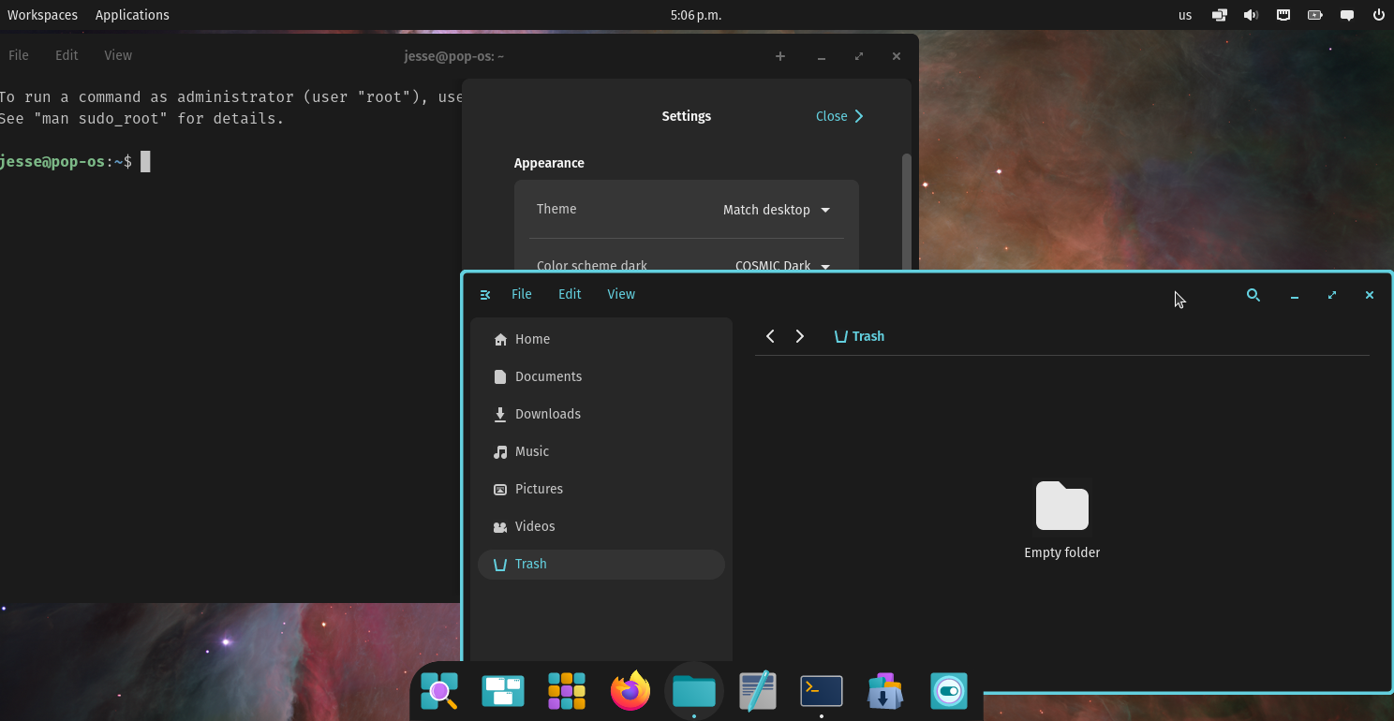
Task: Open search in Files window
Action: pos(1253,295)
